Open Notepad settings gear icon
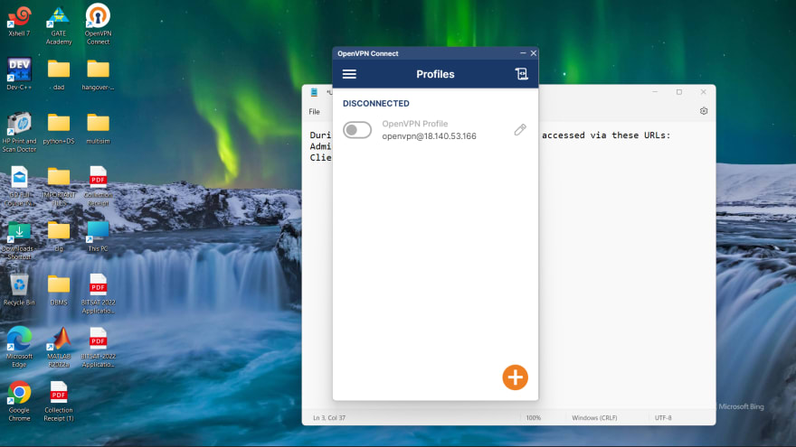 pyautogui.click(x=704, y=111)
